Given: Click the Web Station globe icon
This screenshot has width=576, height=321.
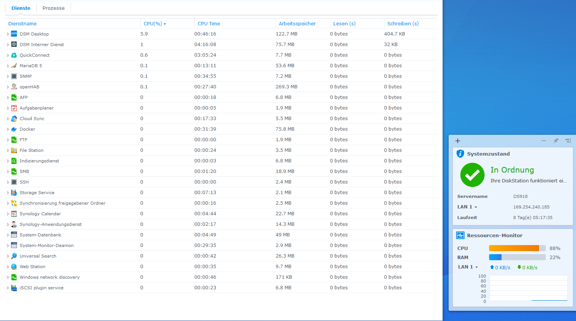Looking at the screenshot, I should (14, 267).
